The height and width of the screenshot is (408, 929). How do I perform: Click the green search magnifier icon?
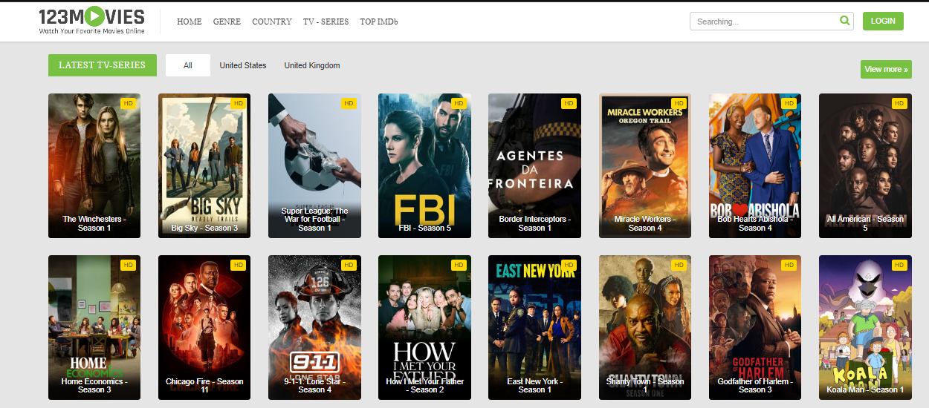point(844,21)
